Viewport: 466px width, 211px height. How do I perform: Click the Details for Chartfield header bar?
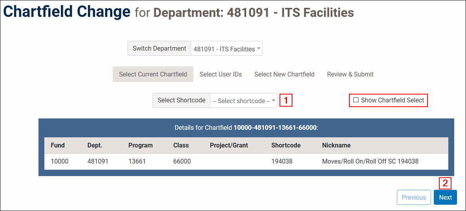(246, 128)
